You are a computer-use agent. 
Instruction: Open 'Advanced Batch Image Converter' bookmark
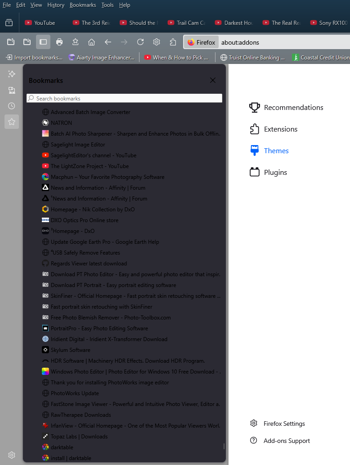pyautogui.click(x=86, y=112)
